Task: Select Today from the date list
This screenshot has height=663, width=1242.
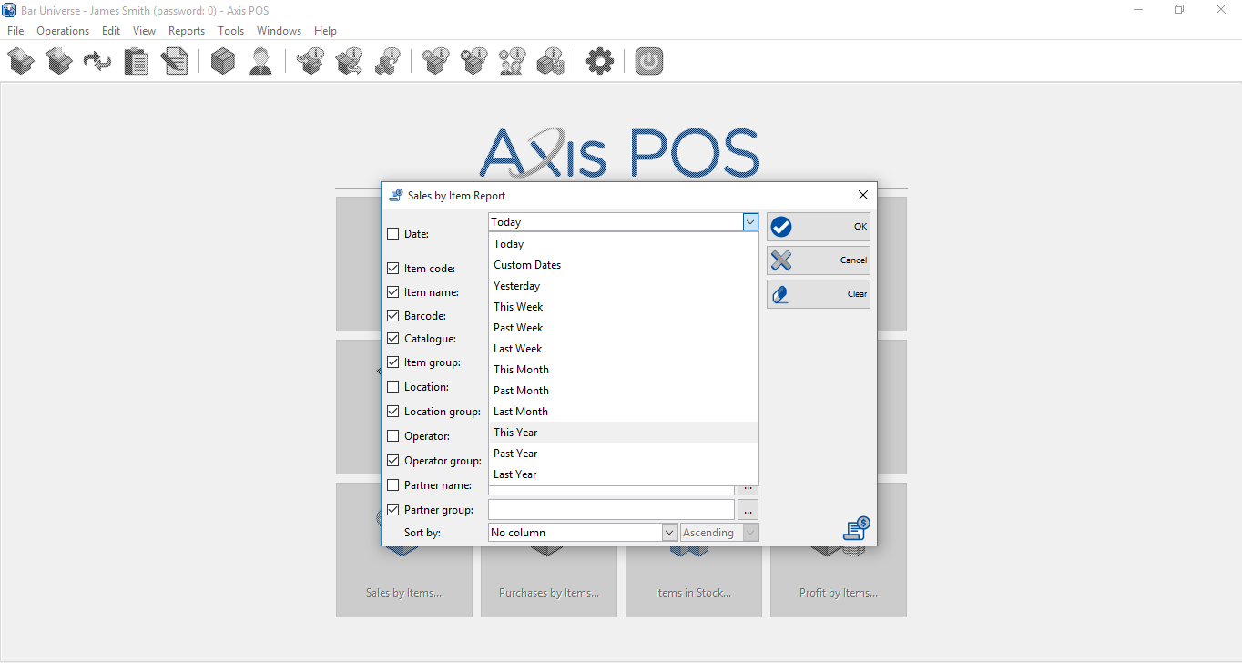Action: click(x=623, y=244)
